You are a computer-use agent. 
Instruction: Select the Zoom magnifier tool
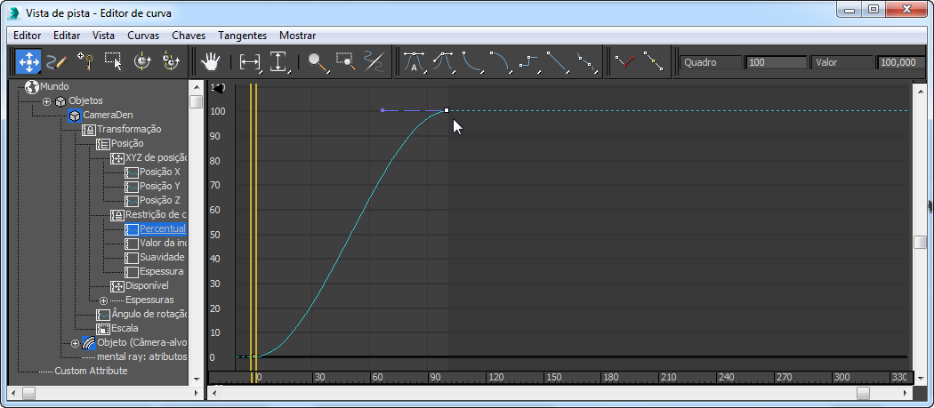(x=318, y=61)
